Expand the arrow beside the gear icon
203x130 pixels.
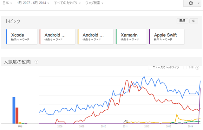click(x=199, y=3)
